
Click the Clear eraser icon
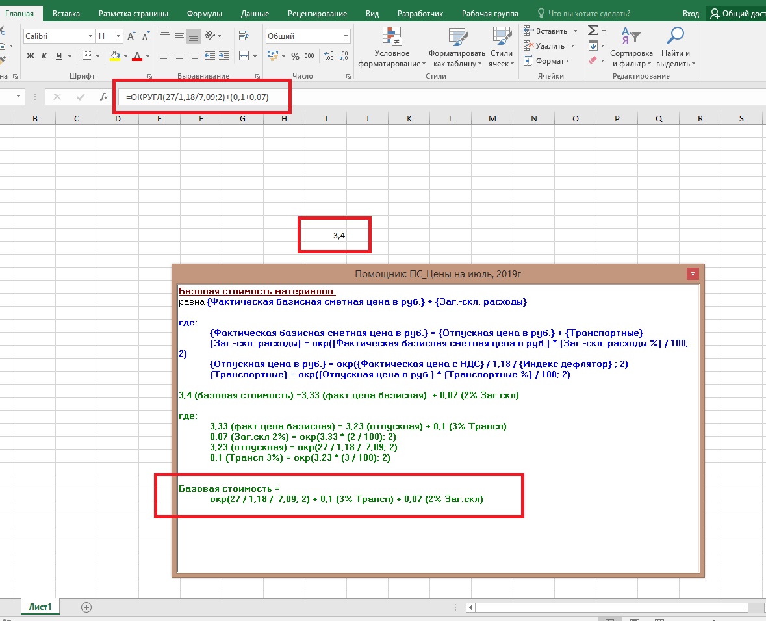coord(593,60)
